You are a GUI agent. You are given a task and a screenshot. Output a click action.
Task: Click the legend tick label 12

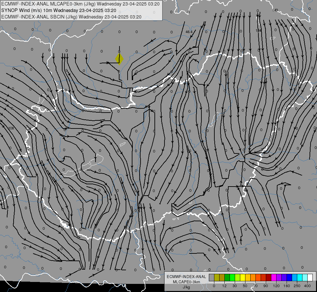[224, 286]
